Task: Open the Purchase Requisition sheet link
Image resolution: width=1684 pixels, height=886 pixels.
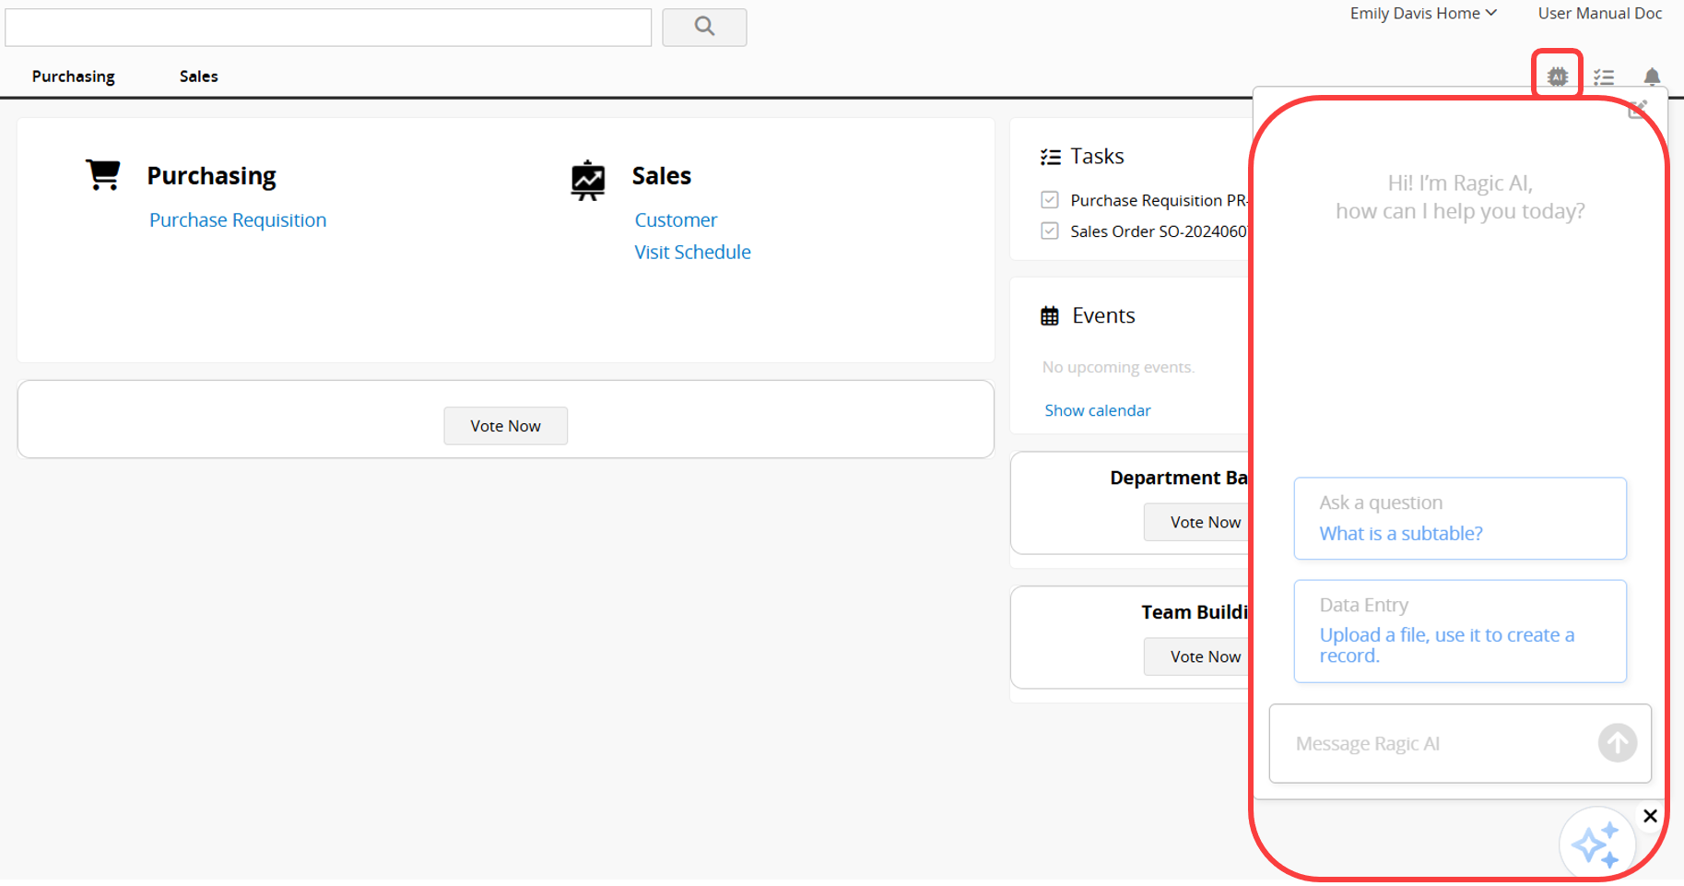Action: pos(238,220)
